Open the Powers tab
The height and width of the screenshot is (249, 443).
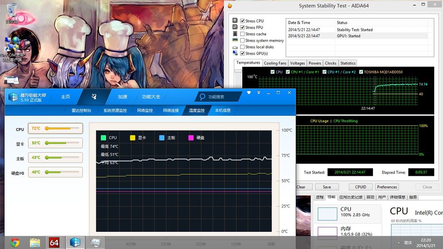(315, 63)
